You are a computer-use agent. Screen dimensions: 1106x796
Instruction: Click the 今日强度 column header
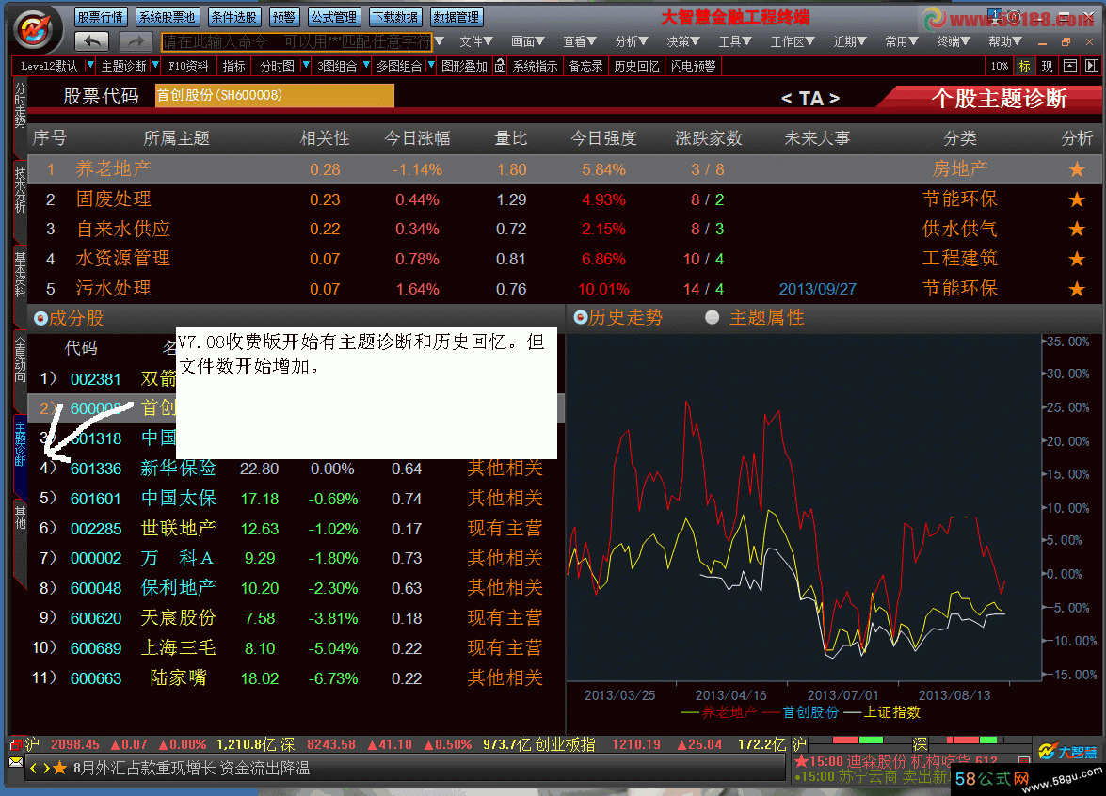pyautogui.click(x=603, y=138)
